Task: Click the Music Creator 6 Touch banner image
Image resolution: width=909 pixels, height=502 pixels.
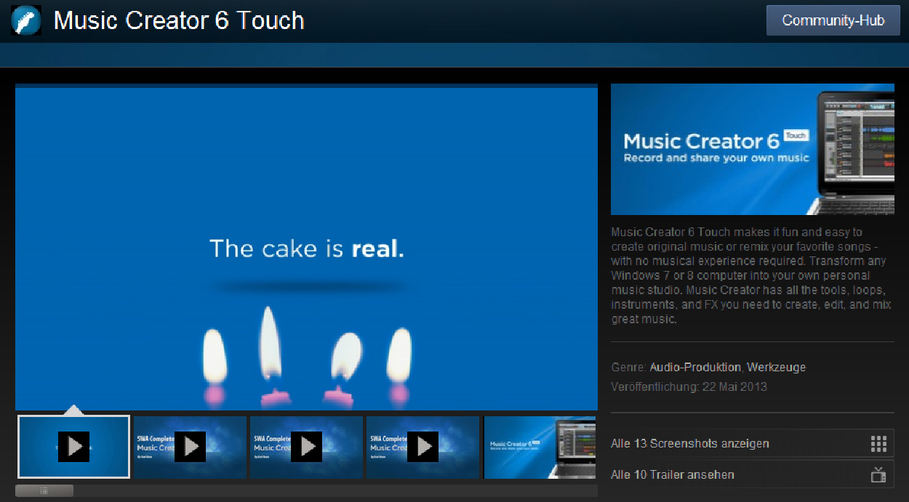Action: (752, 150)
